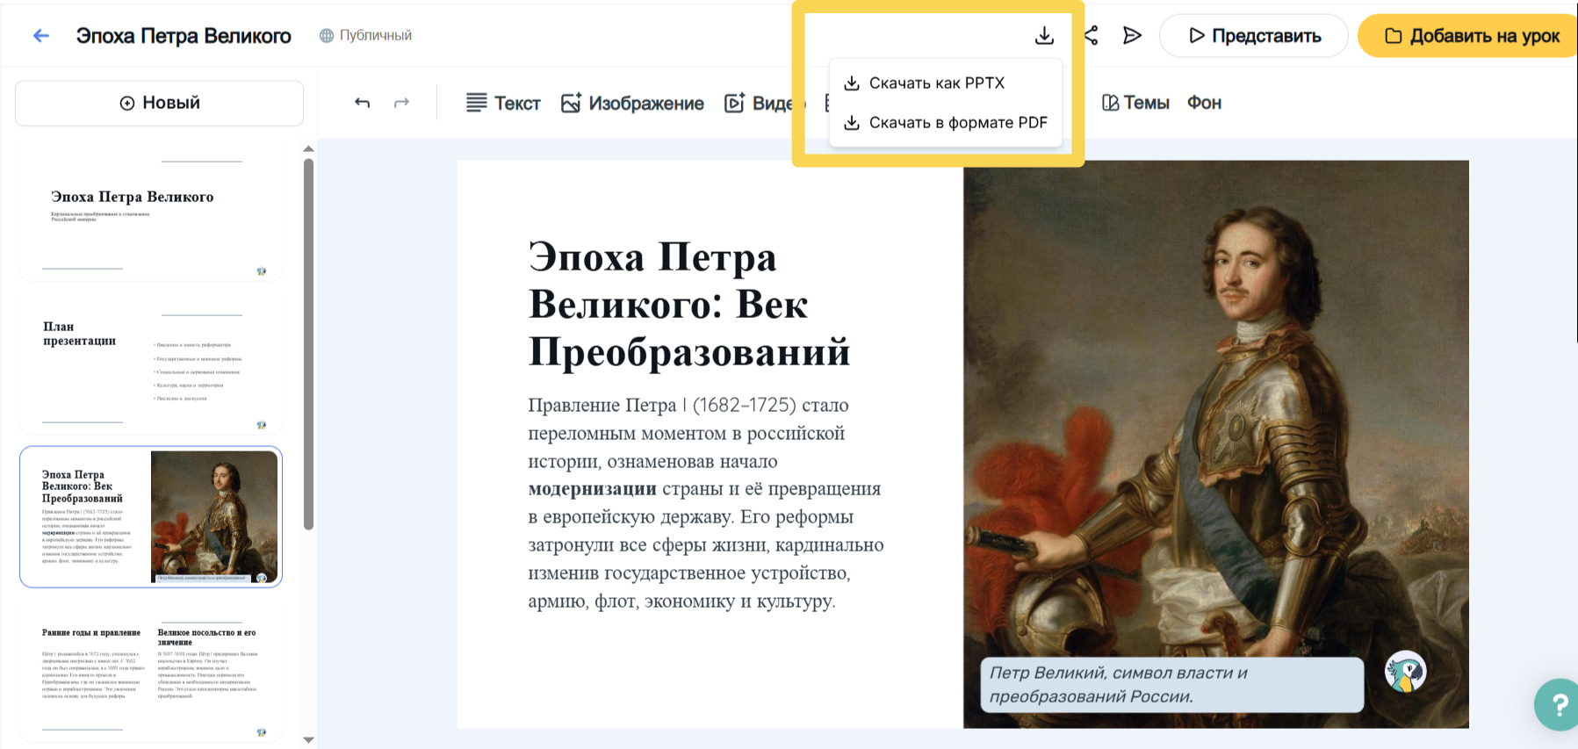
Task: Open the download icon menu
Action: point(1044,36)
